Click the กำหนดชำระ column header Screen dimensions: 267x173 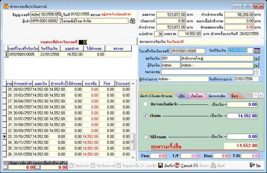coord(23,84)
